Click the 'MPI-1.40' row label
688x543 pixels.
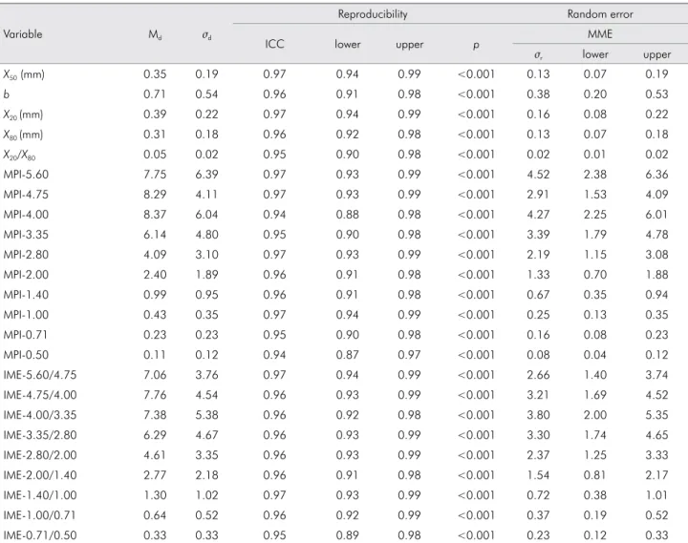point(26,295)
